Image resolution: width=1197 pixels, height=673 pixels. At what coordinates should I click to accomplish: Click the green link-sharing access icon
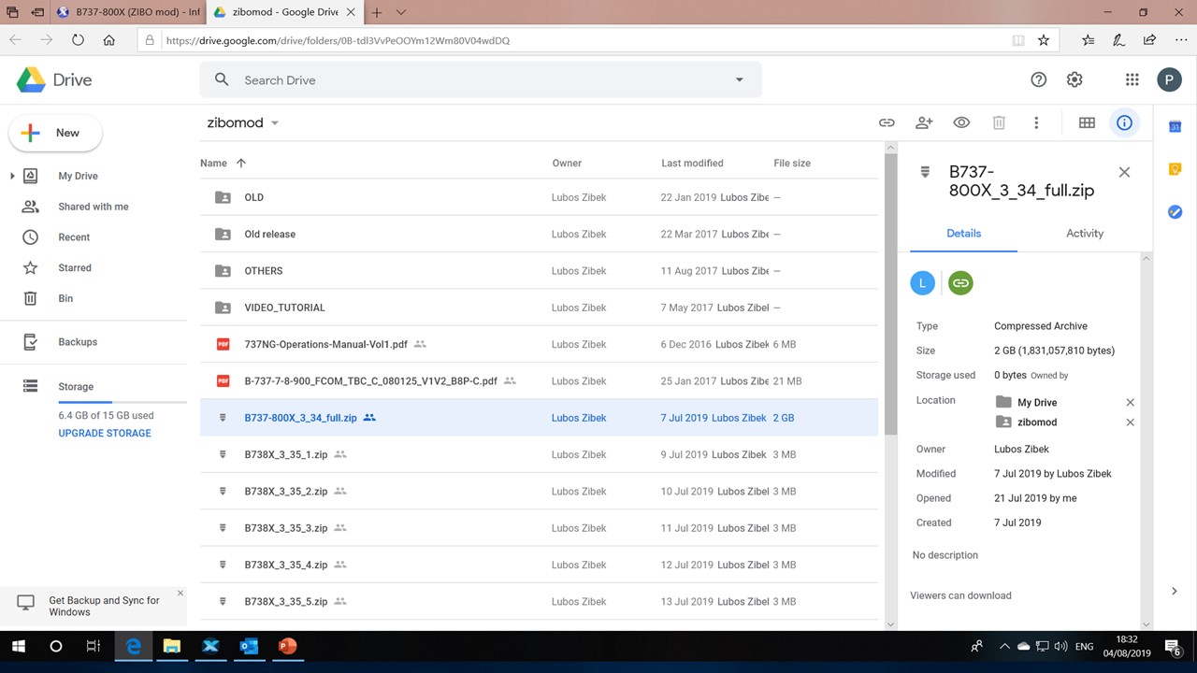(960, 282)
